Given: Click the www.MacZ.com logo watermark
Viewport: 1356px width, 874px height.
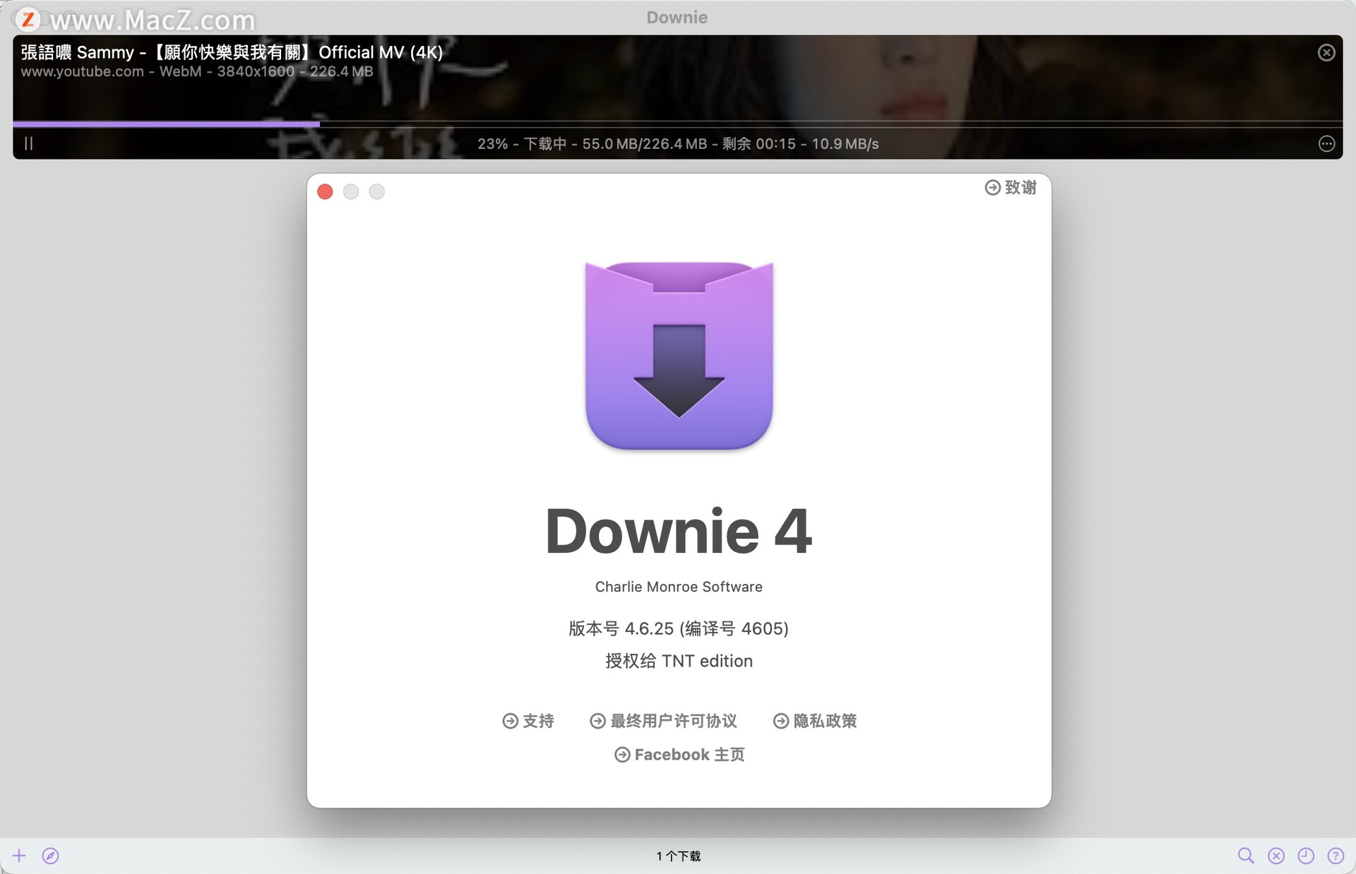Looking at the screenshot, I should click(x=131, y=19).
